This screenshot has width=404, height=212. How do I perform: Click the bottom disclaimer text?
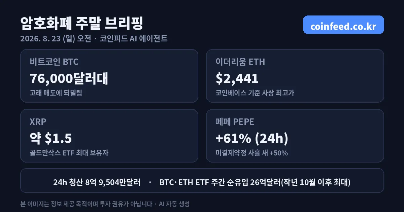[x=86, y=204]
